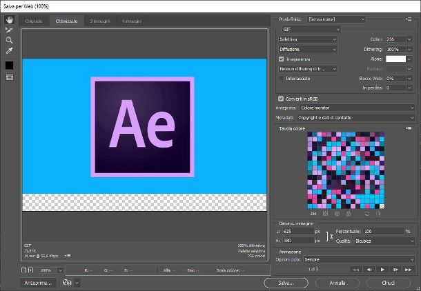Open the Selettiva palette dropdown
This screenshot has height=291, width=421.
tap(308, 39)
